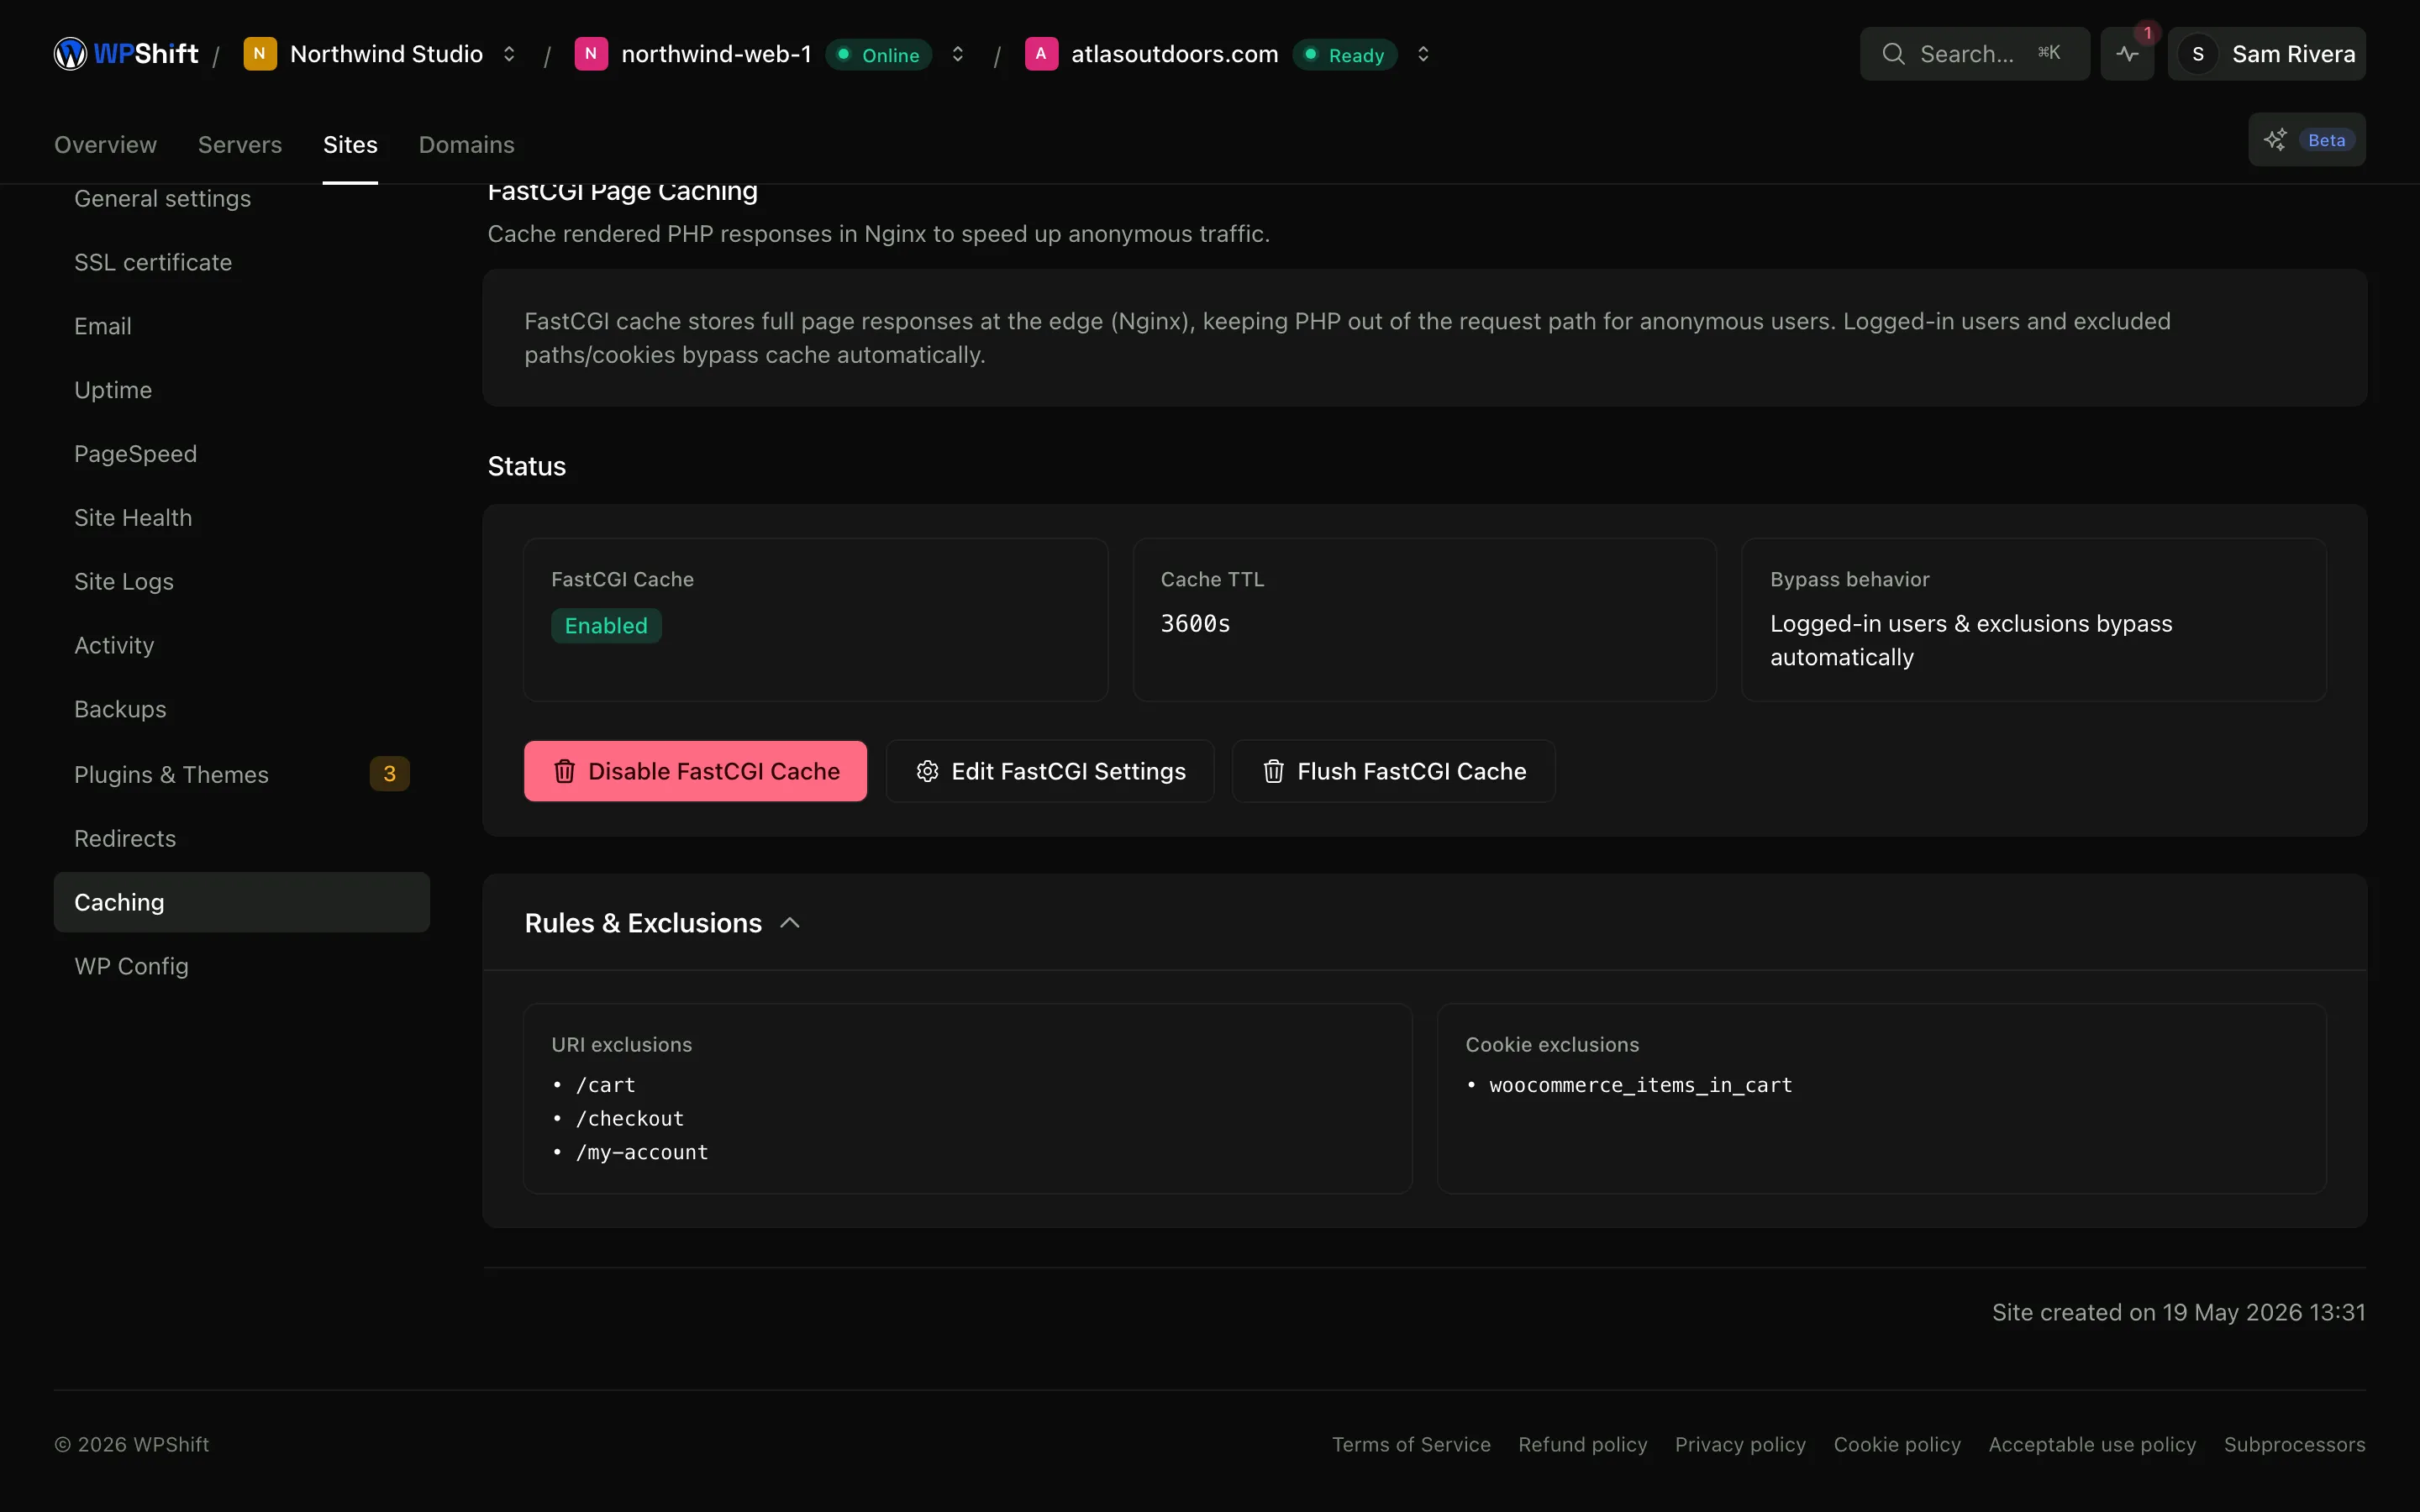Click the northwind-web-1 server avatar

(x=591, y=54)
